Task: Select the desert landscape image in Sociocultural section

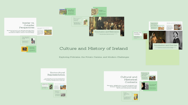Action: click(63, 87)
